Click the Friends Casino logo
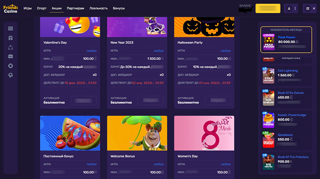The height and width of the screenshot is (179, 320). (x=11, y=9)
